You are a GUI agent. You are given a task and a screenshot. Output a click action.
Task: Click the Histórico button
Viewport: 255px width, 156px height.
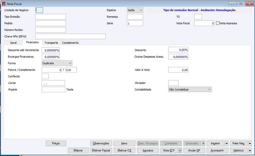[239, 151]
